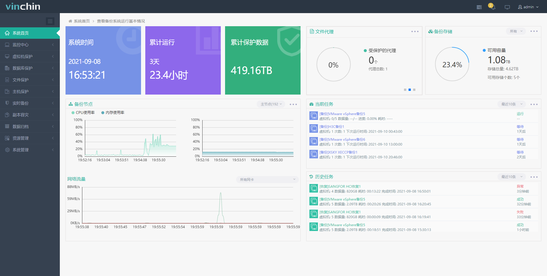选择数据库保护菜单图标

click(x=7, y=68)
